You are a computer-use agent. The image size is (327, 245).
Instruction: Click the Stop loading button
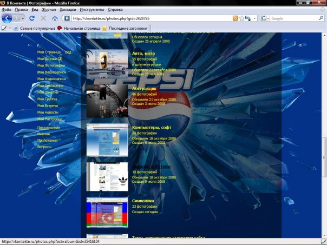pos(43,18)
